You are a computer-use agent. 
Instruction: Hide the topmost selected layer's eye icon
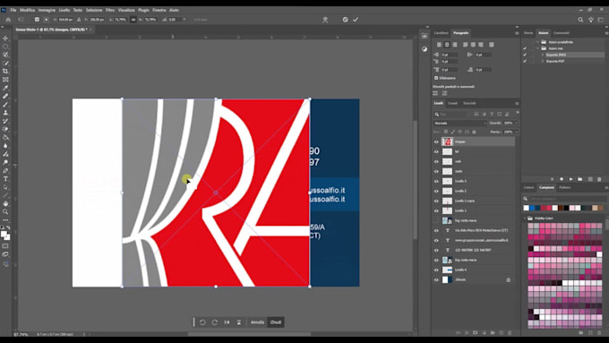(436, 141)
